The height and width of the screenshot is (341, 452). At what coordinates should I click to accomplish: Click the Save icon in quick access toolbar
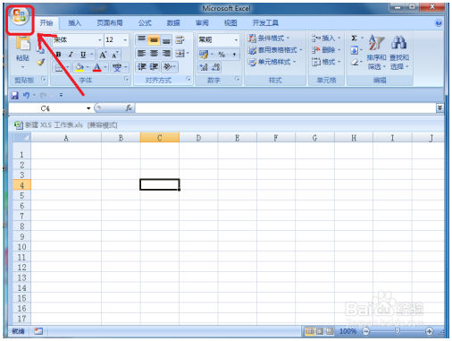(14, 96)
